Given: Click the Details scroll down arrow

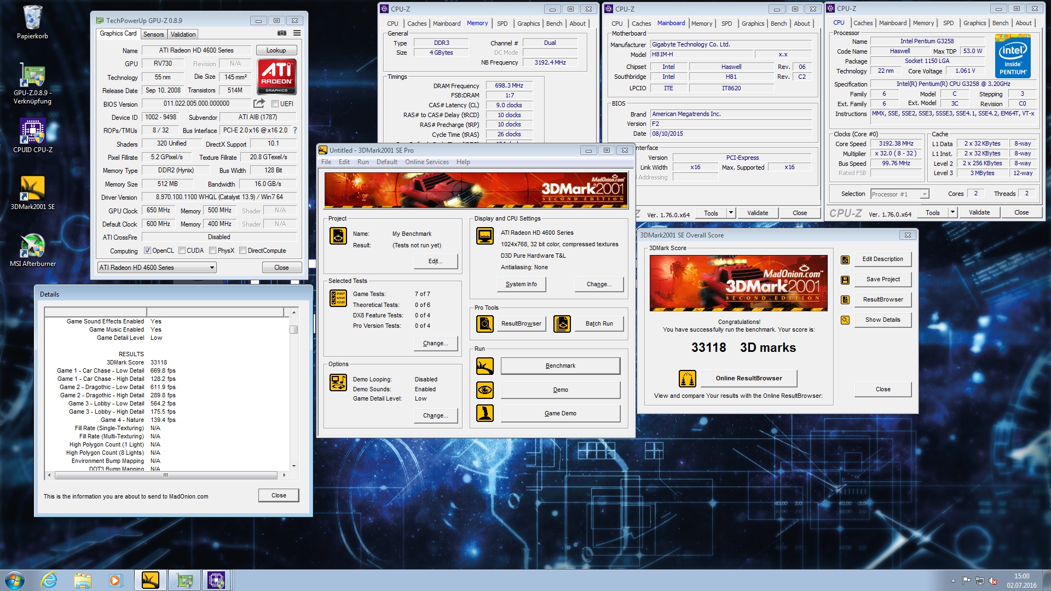Looking at the screenshot, I should [294, 466].
